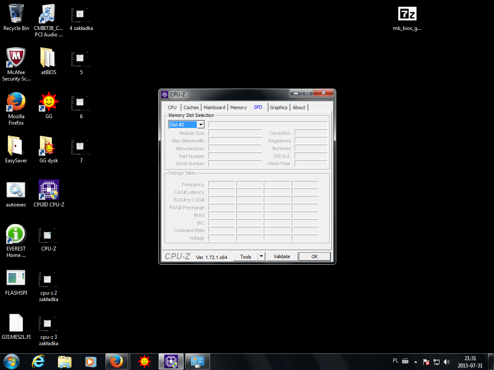Open the '4 zakładka' image file

coord(81,18)
